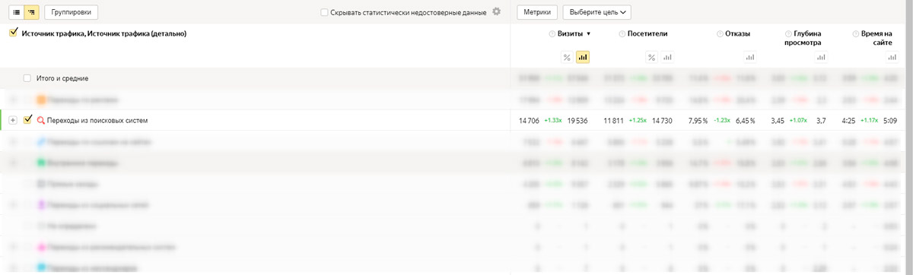Click the Источник трафика, Источник трафика (детально) heading

point(104,34)
